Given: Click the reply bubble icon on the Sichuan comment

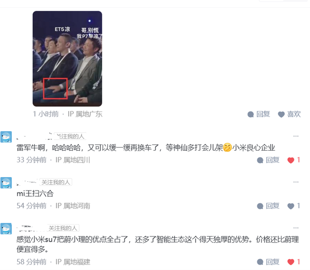Looking at the screenshot, I should pyautogui.click(x=260, y=160).
